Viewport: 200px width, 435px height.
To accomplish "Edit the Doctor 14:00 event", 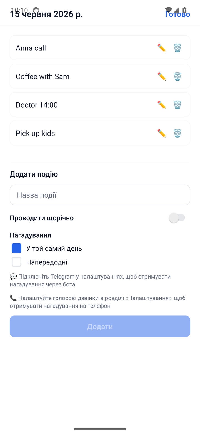I will tap(162, 105).
